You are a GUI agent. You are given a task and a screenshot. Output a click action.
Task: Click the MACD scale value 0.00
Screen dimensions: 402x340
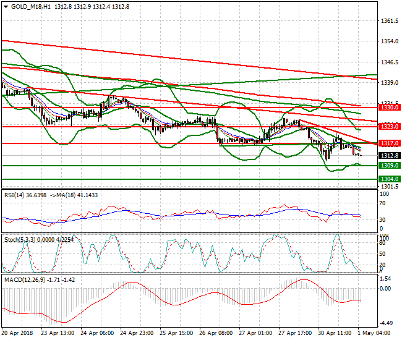pyautogui.click(x=385, y=289)
